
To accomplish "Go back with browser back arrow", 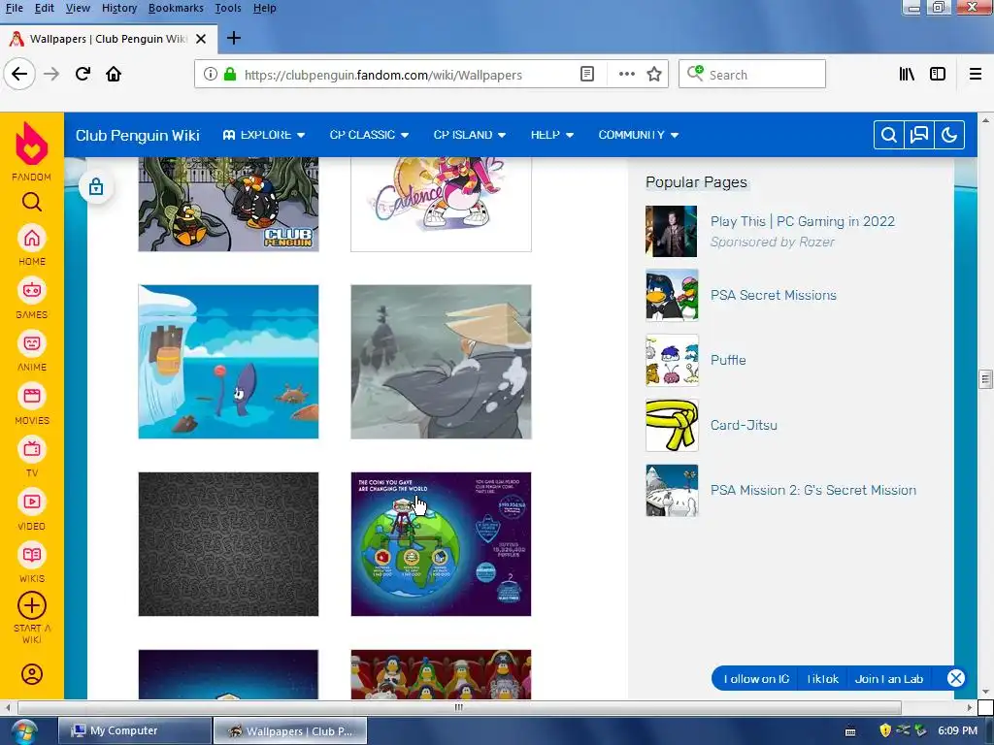I will 19,74.
